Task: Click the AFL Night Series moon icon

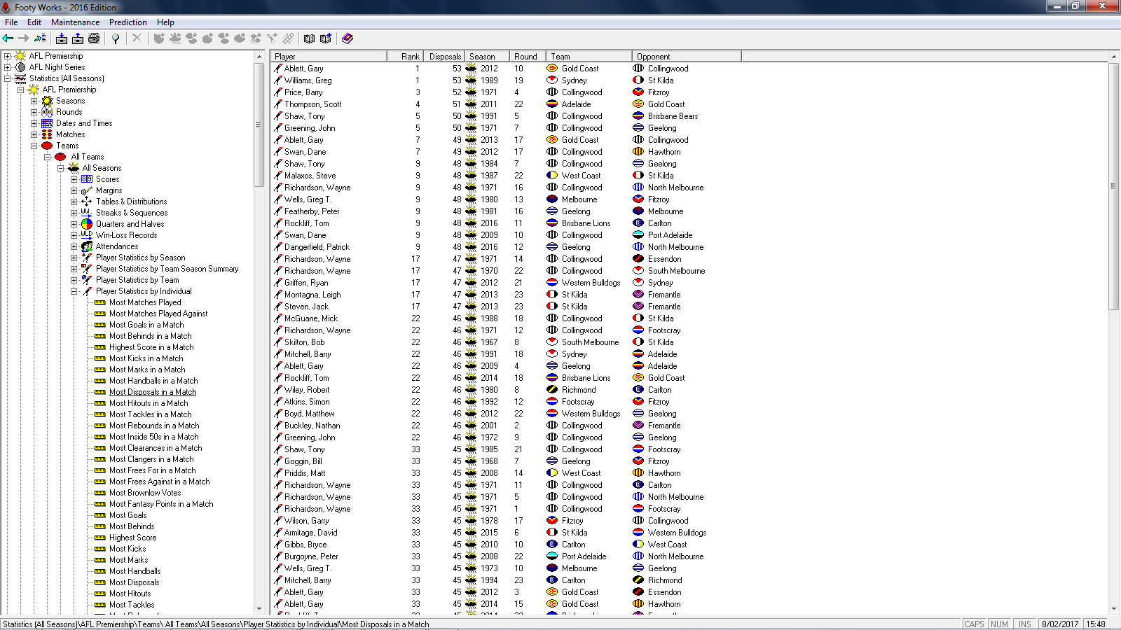Action: (x=20, y=67)
